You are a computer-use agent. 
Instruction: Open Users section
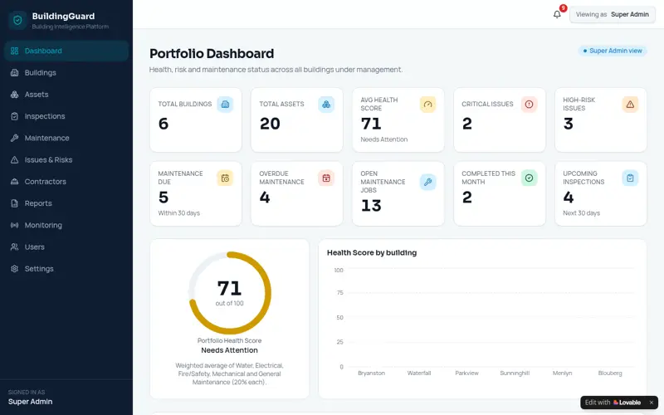pyautogui.click(x=66, y=247)
